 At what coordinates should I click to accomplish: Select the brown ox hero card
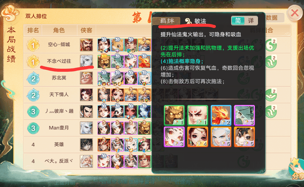point(244,137)
